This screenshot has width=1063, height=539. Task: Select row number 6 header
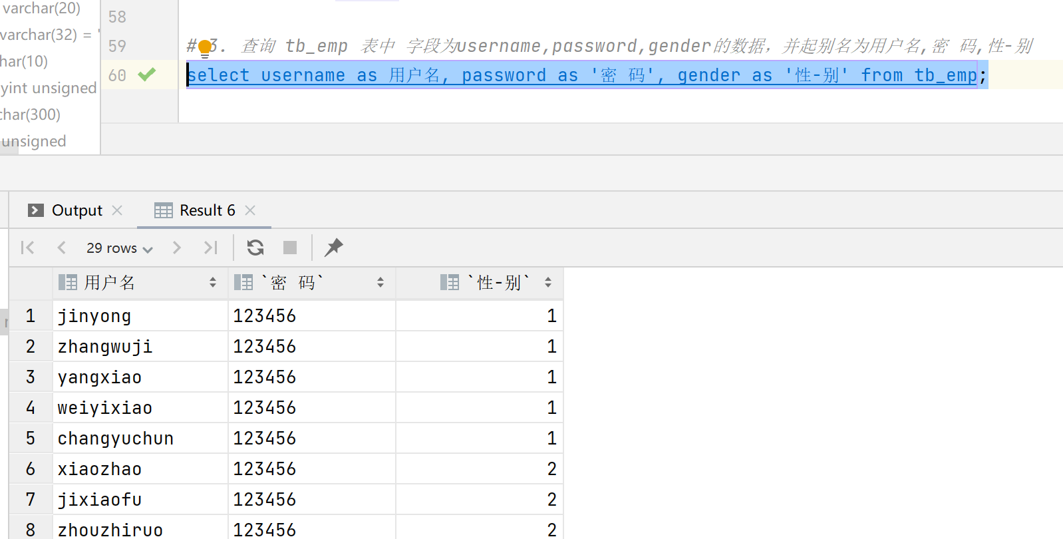point(31,469)
